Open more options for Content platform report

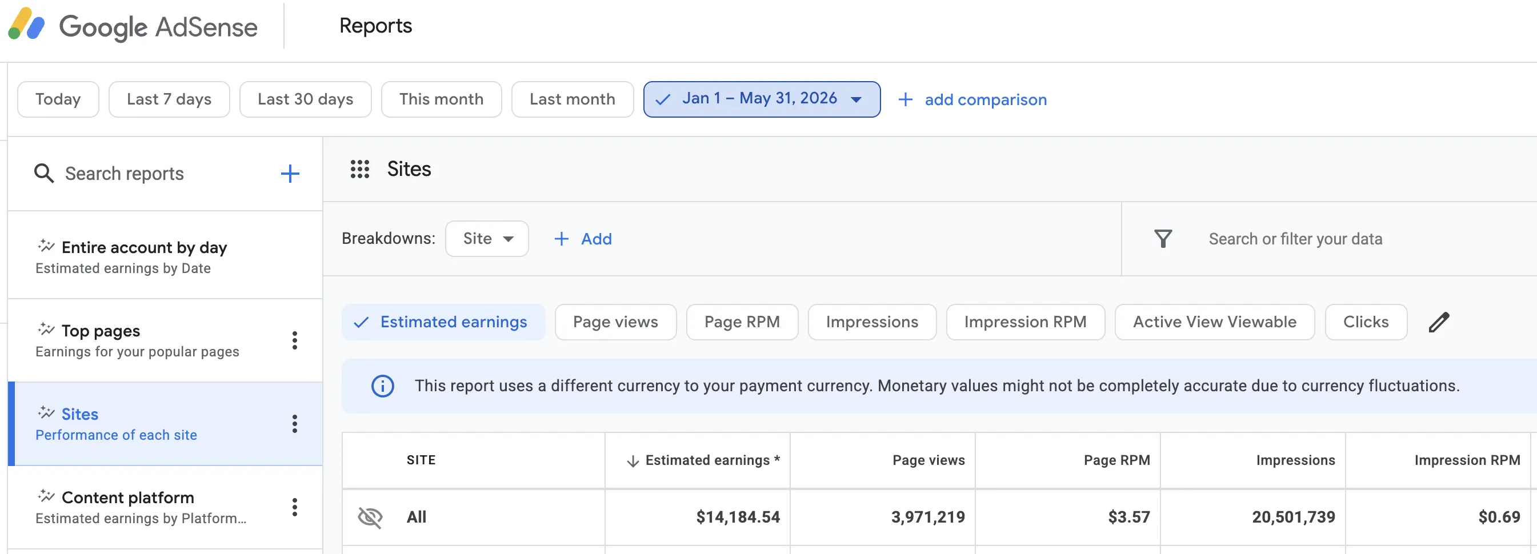pyautogui.click(x=294, y=508)
